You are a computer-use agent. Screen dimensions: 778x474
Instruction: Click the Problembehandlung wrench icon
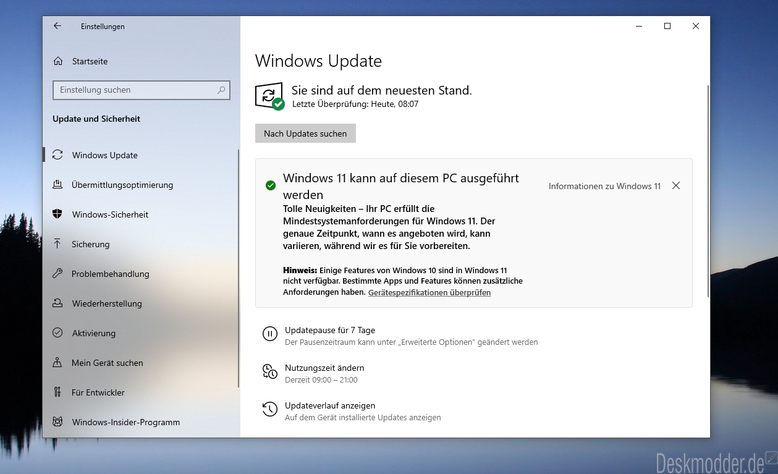click(57, 274)
